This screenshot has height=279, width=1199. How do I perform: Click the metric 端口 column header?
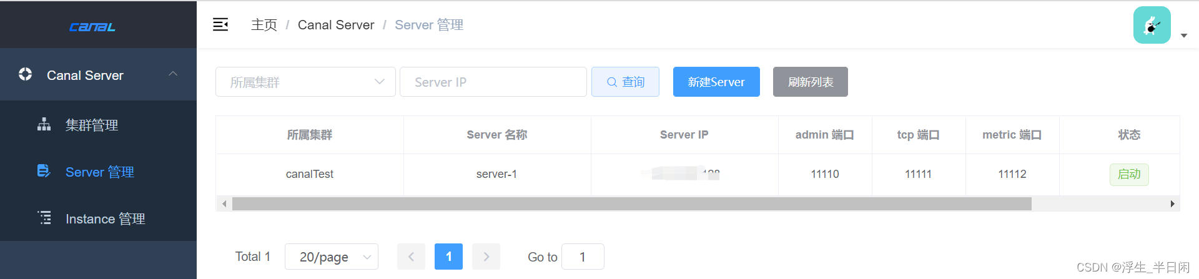tap(1012, 135)
